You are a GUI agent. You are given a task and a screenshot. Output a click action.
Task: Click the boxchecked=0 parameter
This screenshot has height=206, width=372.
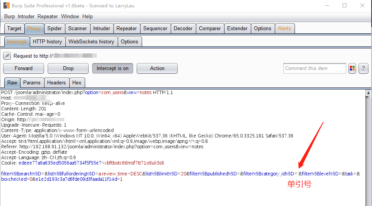pyautogui.click(x=17, y=179)
